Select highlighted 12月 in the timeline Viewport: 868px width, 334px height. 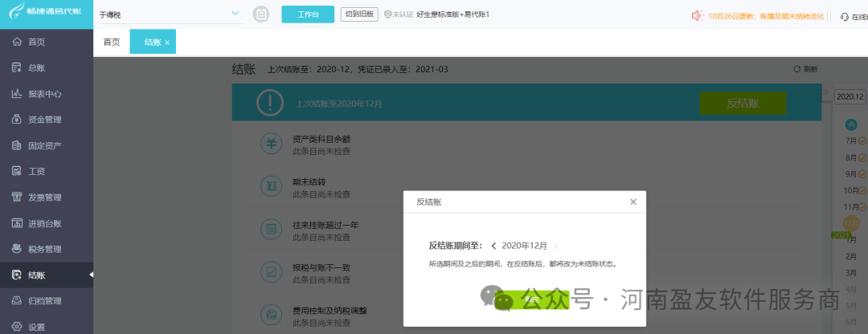coord(851,223)
